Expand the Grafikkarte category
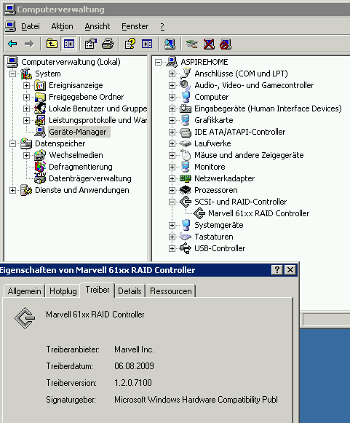 click(172, 120)
